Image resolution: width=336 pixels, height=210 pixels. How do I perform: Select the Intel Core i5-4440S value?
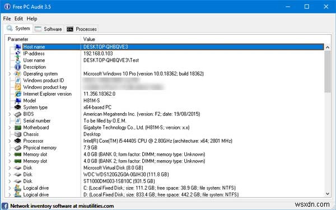tap(158, 141)
